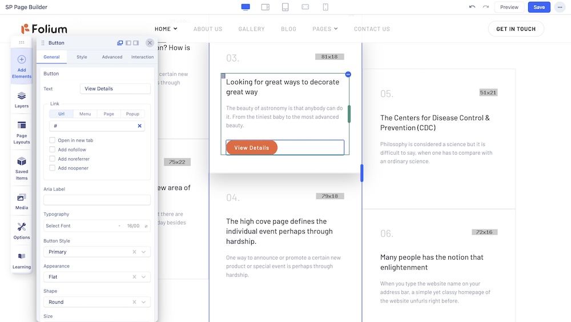Click the undo arrow icon
The image size is (571, 322).
coord(472,7)
